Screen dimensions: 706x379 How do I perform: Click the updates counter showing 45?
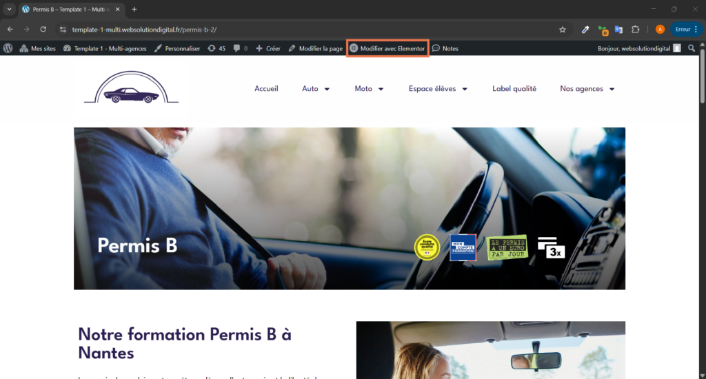coord(216,48)
